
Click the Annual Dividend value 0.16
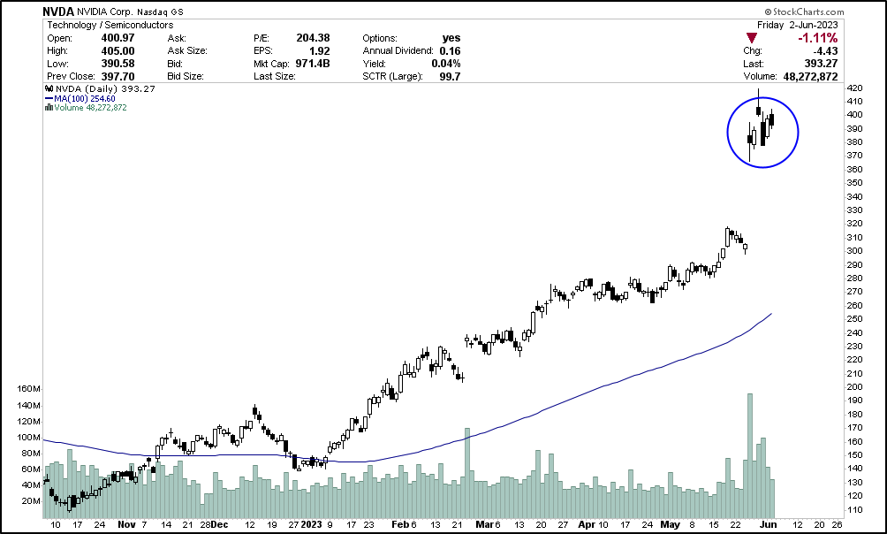[450, 51]
